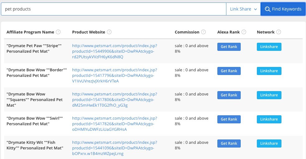Click the Commission column help icon

coord(203,32)
